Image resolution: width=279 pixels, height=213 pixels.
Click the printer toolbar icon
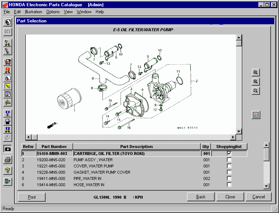(x=8, y=160)
